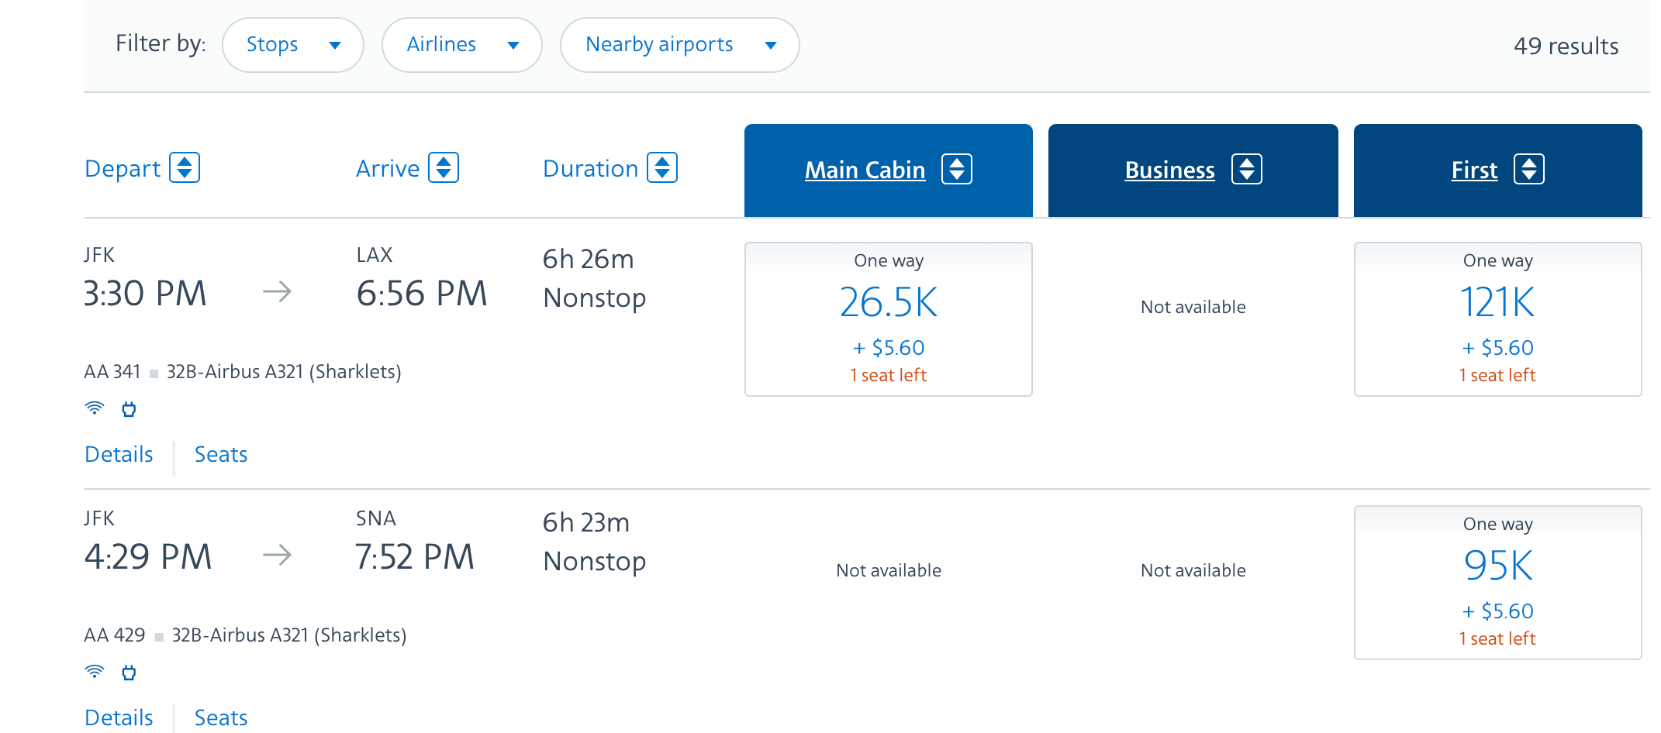Image resolution: width=1661 pixels, height=733 pixels.
Task: Click the power outlet icon for AA 341
Action: (x=129, y=409)
